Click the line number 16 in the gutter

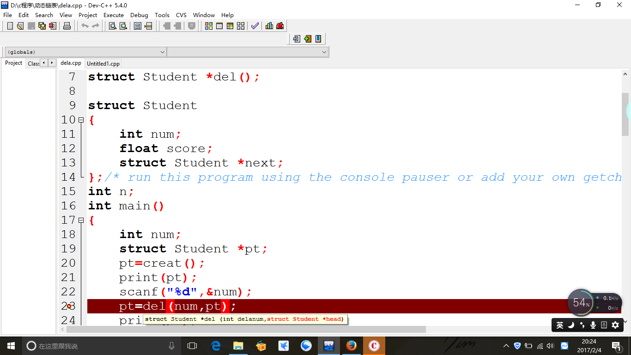(x=68, y=206)
